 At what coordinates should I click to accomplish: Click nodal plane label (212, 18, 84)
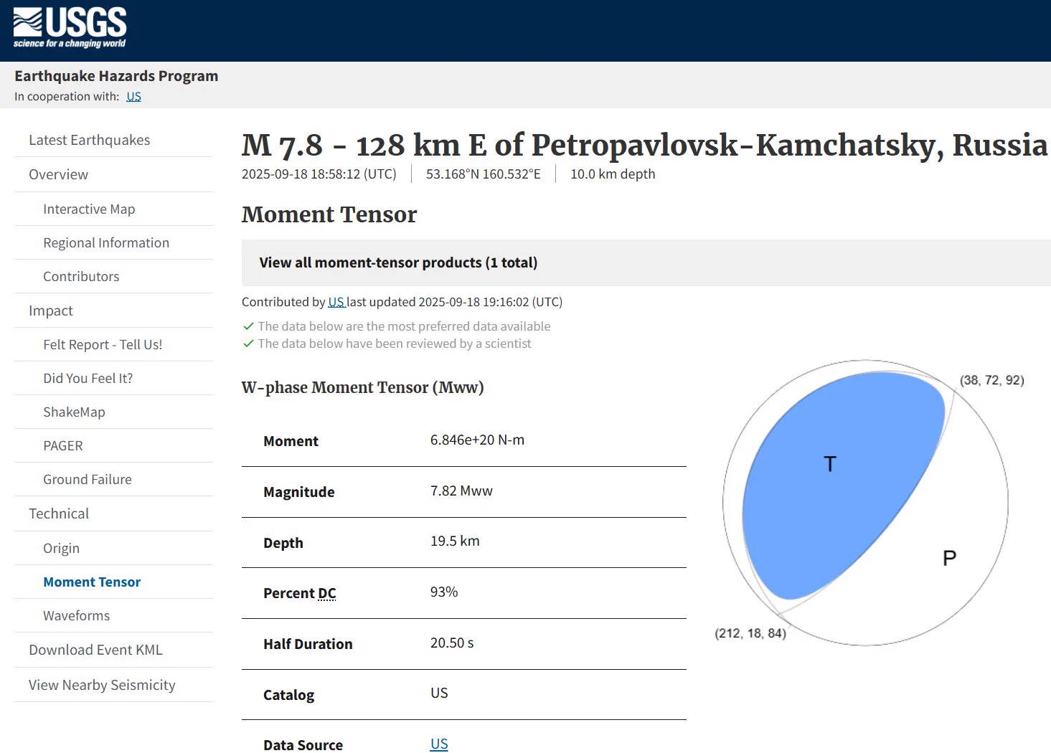750,633
